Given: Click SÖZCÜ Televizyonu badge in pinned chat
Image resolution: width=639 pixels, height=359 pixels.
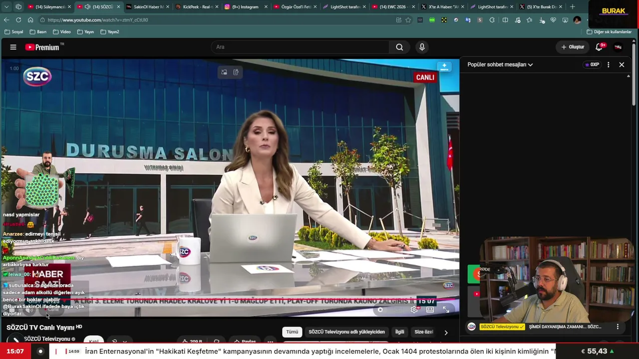Looking at the screenshot, I should (x=502, y=327).
